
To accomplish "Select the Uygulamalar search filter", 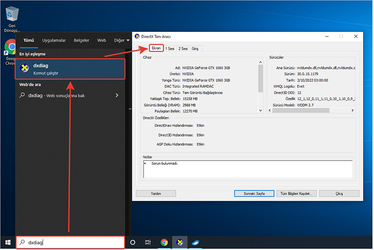I will (x=54, y=40).
